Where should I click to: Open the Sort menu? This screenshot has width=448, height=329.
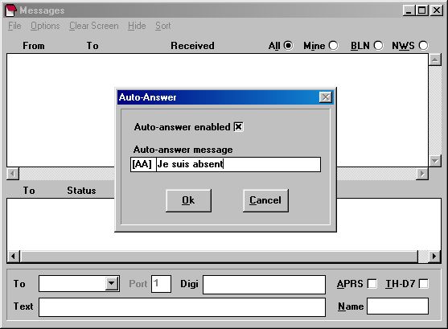[162, 26]
